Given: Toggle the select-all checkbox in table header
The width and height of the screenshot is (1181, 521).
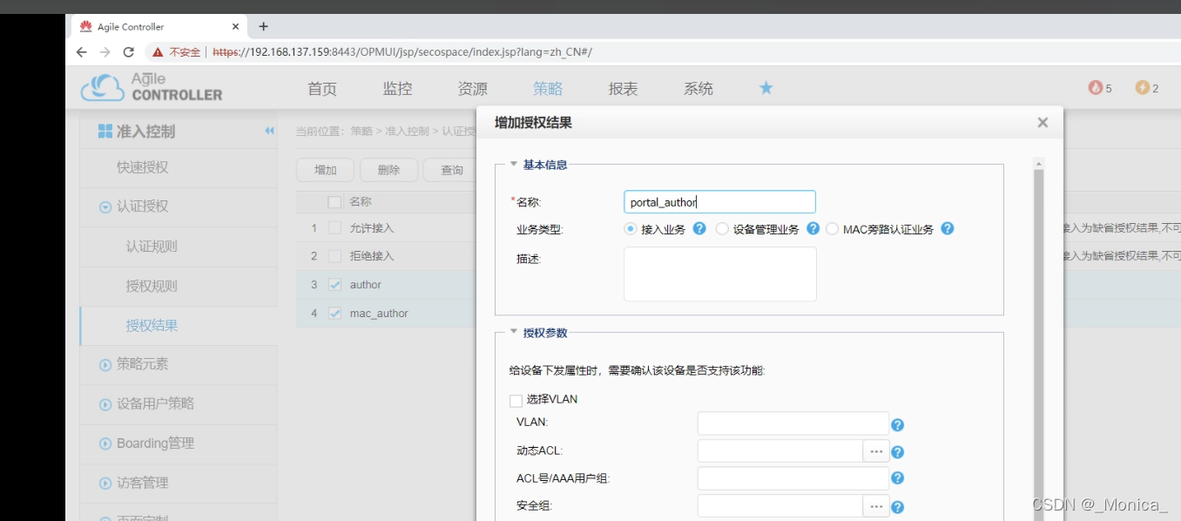Looking at the screenshot, I should coord(334,202).
